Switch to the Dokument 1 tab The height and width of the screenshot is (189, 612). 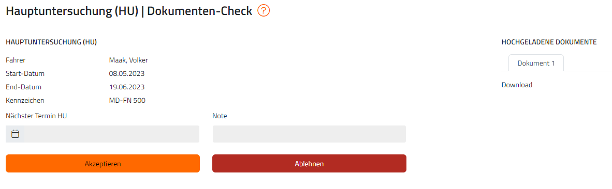536,63
